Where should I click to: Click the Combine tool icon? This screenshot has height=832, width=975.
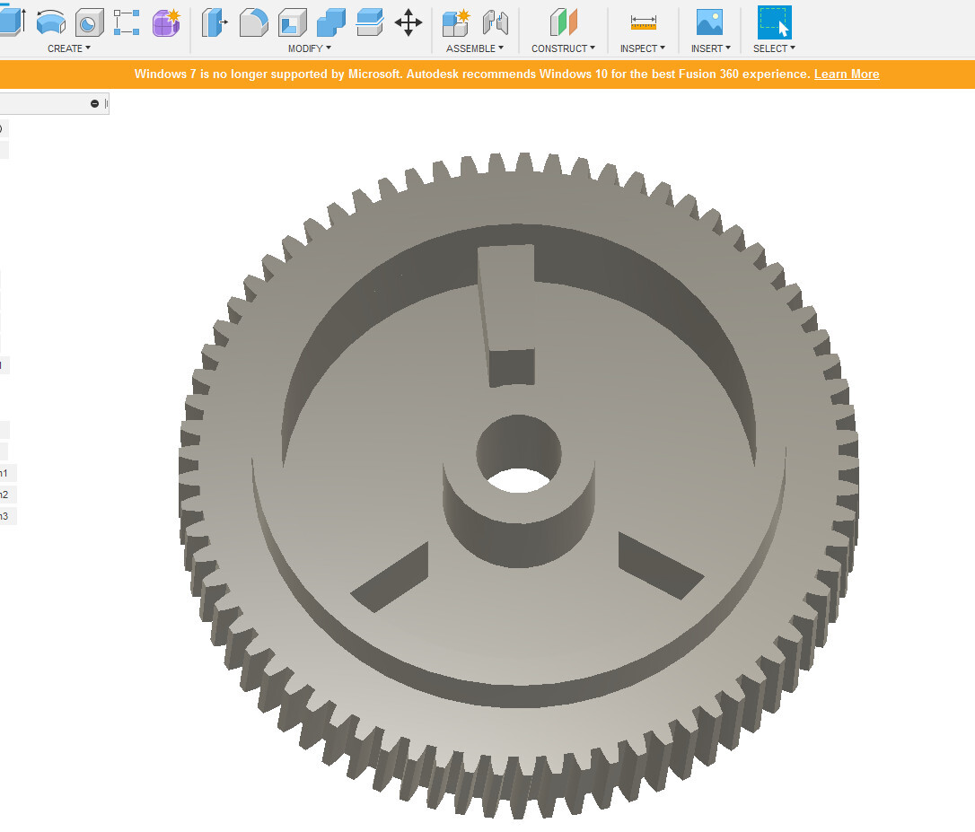pos(330,23)
